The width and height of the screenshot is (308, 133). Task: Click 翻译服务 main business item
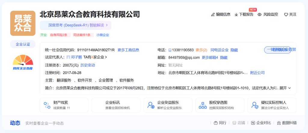(x=64, y=80)
